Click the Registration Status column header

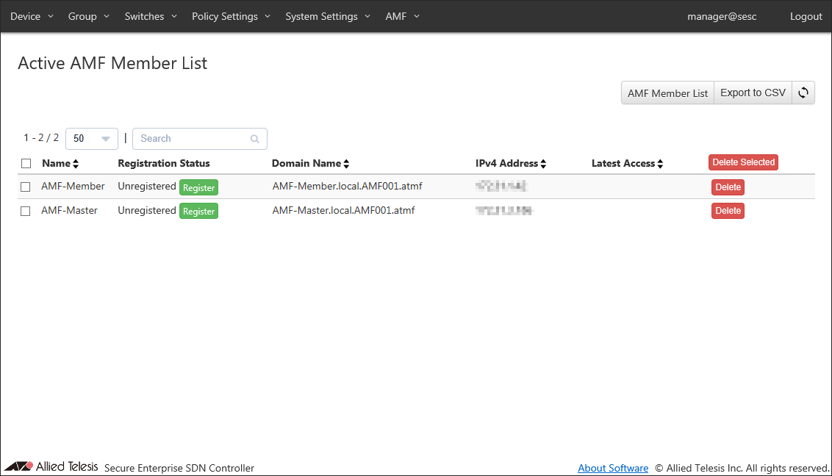tap(164, 163)
